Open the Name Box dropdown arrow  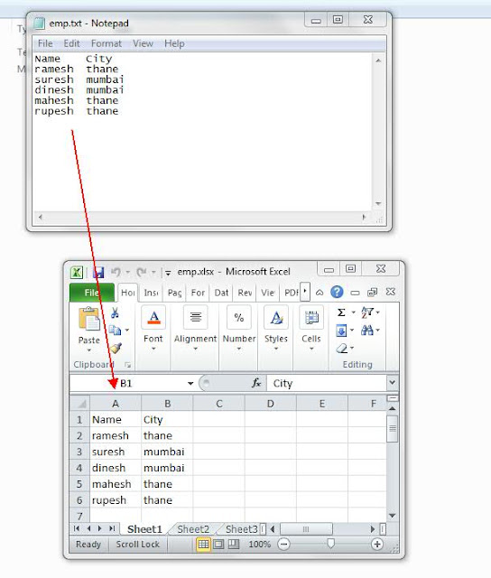point(190,383)
